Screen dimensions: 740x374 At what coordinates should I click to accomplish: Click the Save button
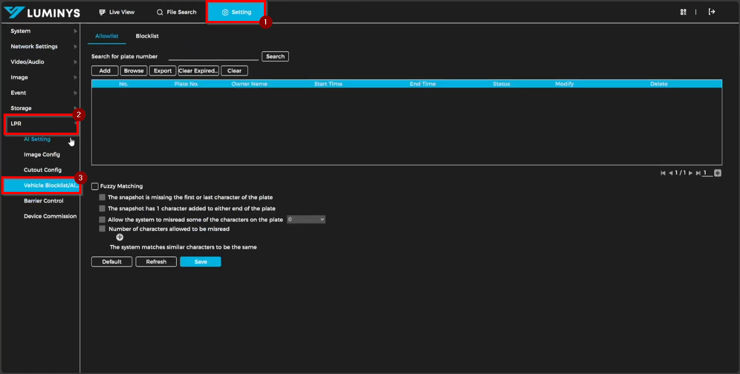pyautogui.click(x=200, y=262)
